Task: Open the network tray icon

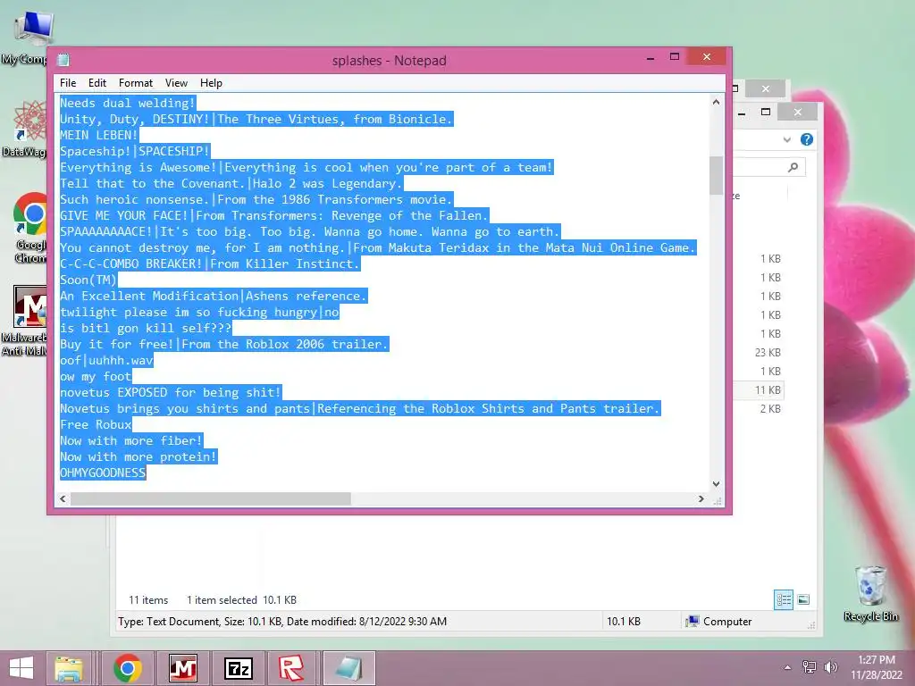Action: tap(809, 666)
